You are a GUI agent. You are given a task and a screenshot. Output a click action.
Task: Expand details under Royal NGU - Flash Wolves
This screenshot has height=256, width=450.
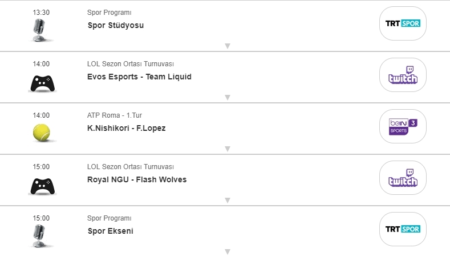click(x=227, y=201)
